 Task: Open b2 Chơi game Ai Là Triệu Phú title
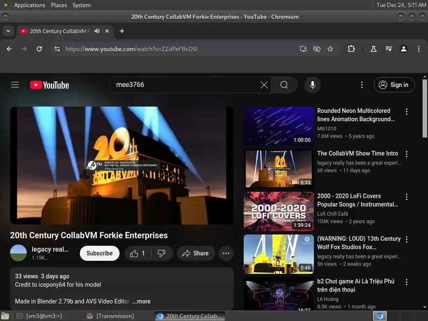[356, 285]
